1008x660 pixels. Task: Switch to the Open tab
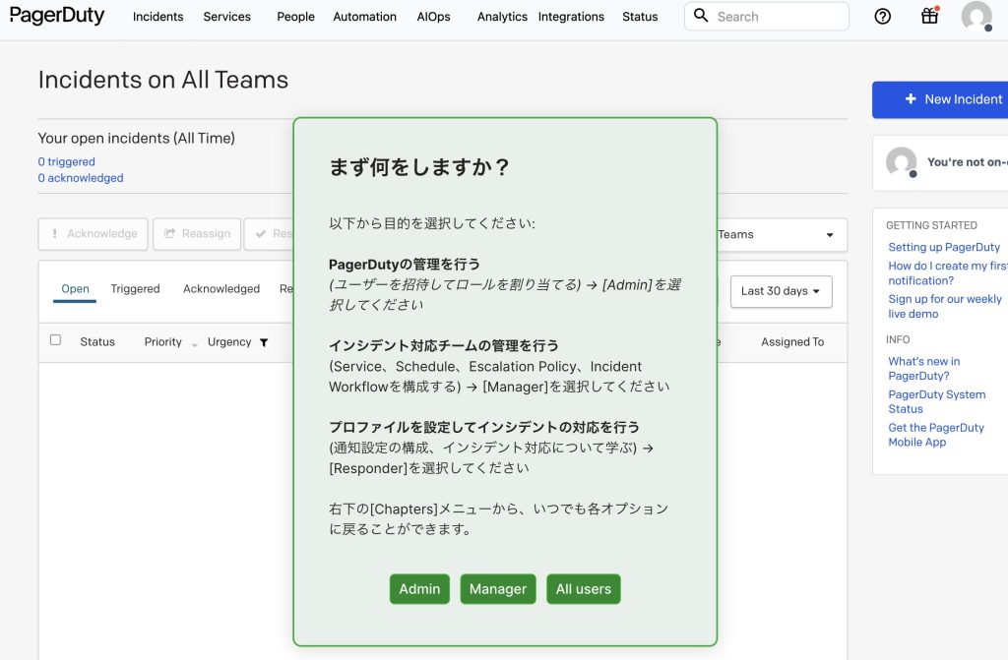[x=75, y=289]
